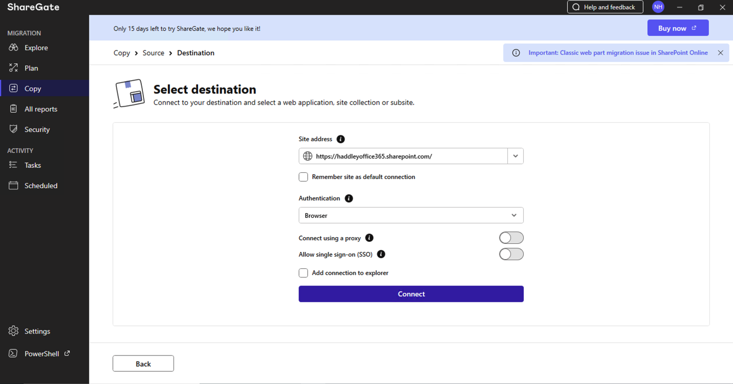This screenshot has height=384, width=733.
Task: Turn on Allow single sign-on toggle
Action: [x=511, y=254]
